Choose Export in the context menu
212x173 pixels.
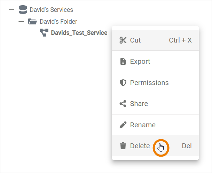(140, 61)
